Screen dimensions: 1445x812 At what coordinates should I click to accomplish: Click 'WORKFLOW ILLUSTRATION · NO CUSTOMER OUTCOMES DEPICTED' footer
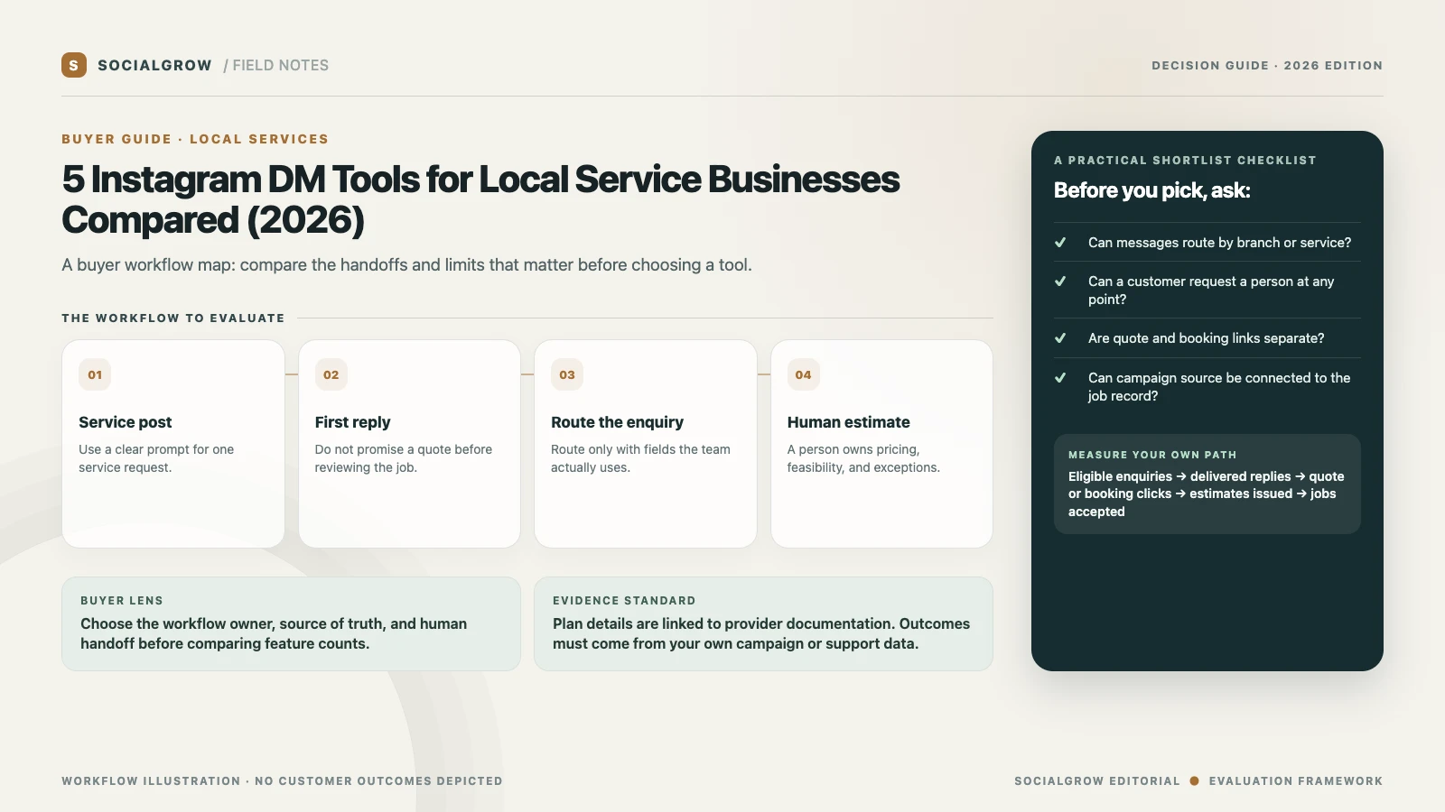pyautogui.click(x=282, y=781)
